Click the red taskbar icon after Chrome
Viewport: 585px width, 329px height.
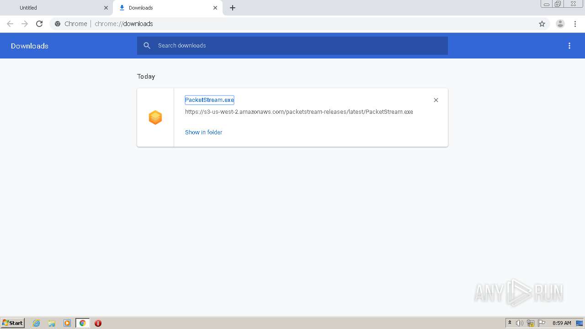98,323
